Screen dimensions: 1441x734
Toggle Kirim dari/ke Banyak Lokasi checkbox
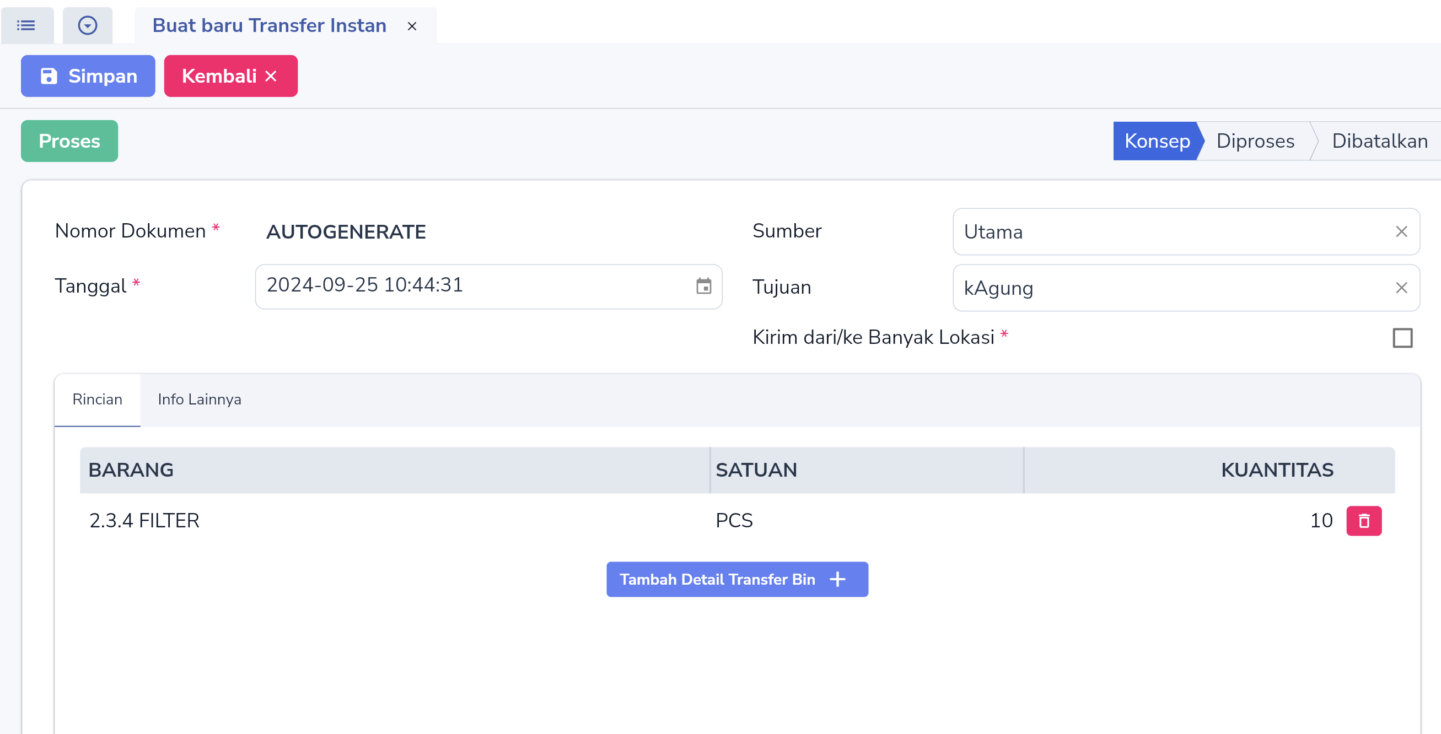pyautogui.click(x=1402, y=338)
